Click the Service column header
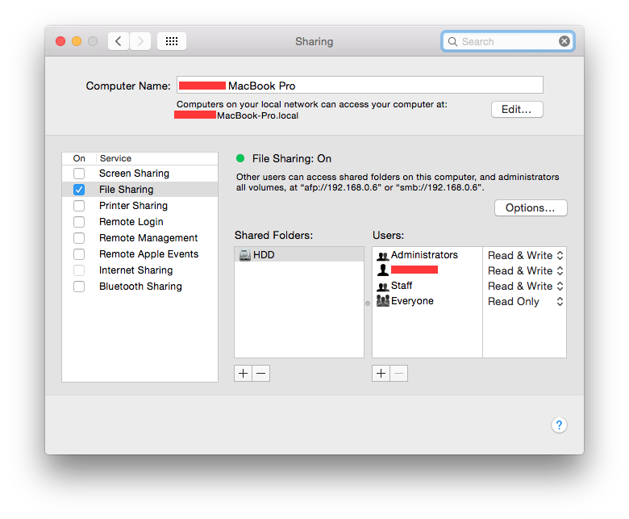Image resolution: width=629 pixels, height=519 pixels. coord(115,158)
